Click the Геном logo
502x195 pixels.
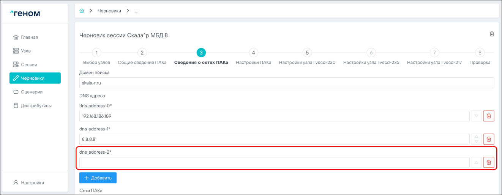[x=25, y=14]
